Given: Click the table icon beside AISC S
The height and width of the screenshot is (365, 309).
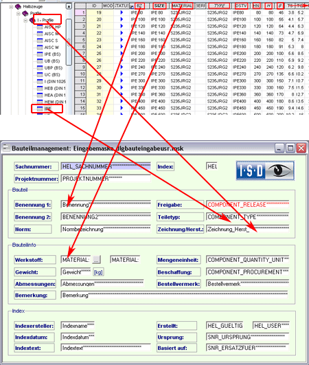Looking at the screenshot, I should (40, 41).
